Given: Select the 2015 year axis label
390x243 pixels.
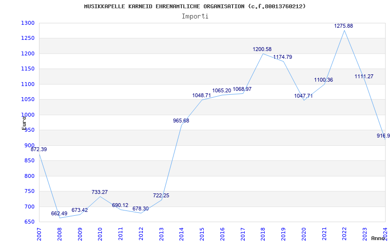Looking at the screenshot, I should pos(202,235).
